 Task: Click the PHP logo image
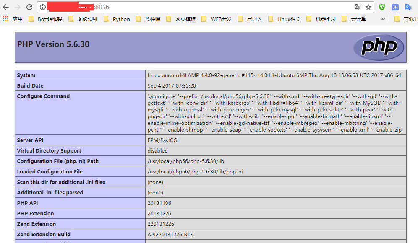379,47
